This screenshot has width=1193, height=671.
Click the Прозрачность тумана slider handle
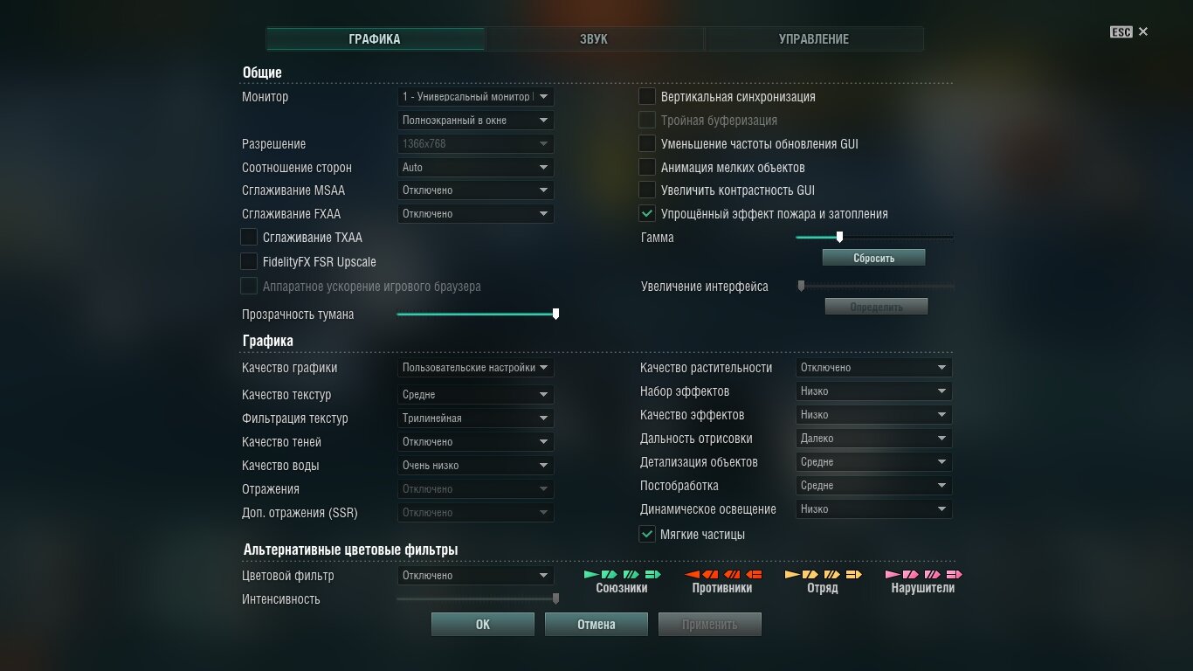pos(556,314)
